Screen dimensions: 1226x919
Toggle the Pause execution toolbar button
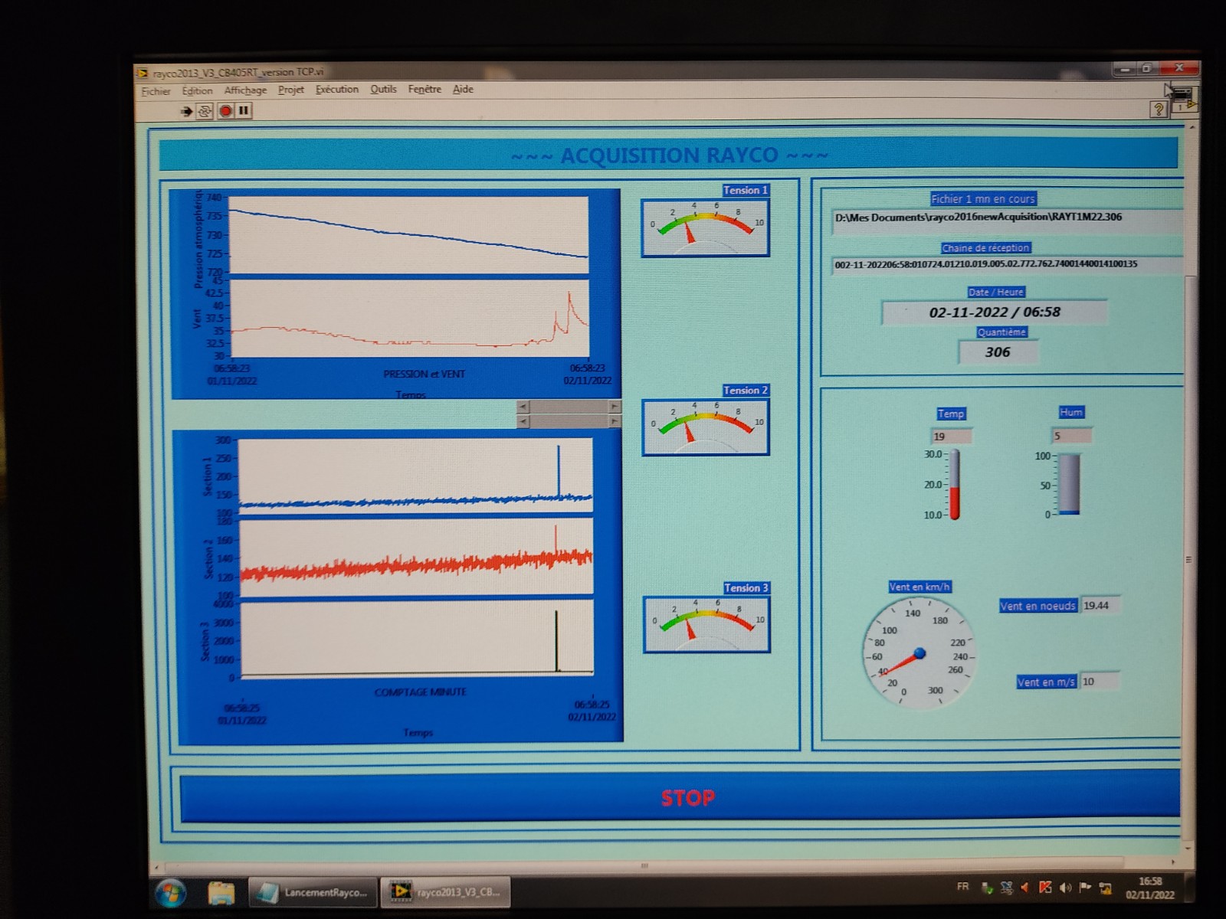tap(244, 111)
